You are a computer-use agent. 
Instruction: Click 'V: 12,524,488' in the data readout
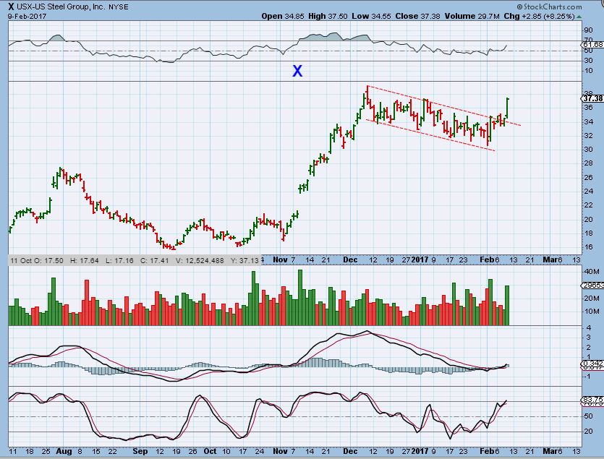point(200,261)
